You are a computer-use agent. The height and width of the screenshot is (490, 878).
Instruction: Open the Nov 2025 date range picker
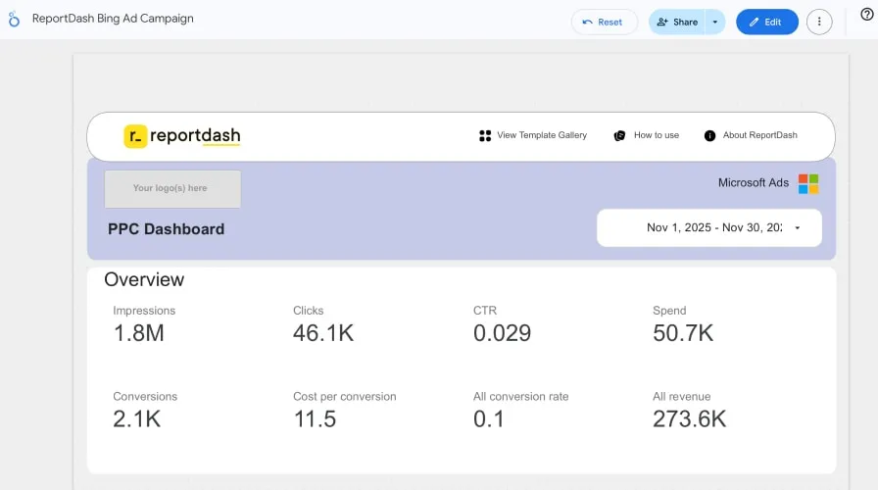708,227
